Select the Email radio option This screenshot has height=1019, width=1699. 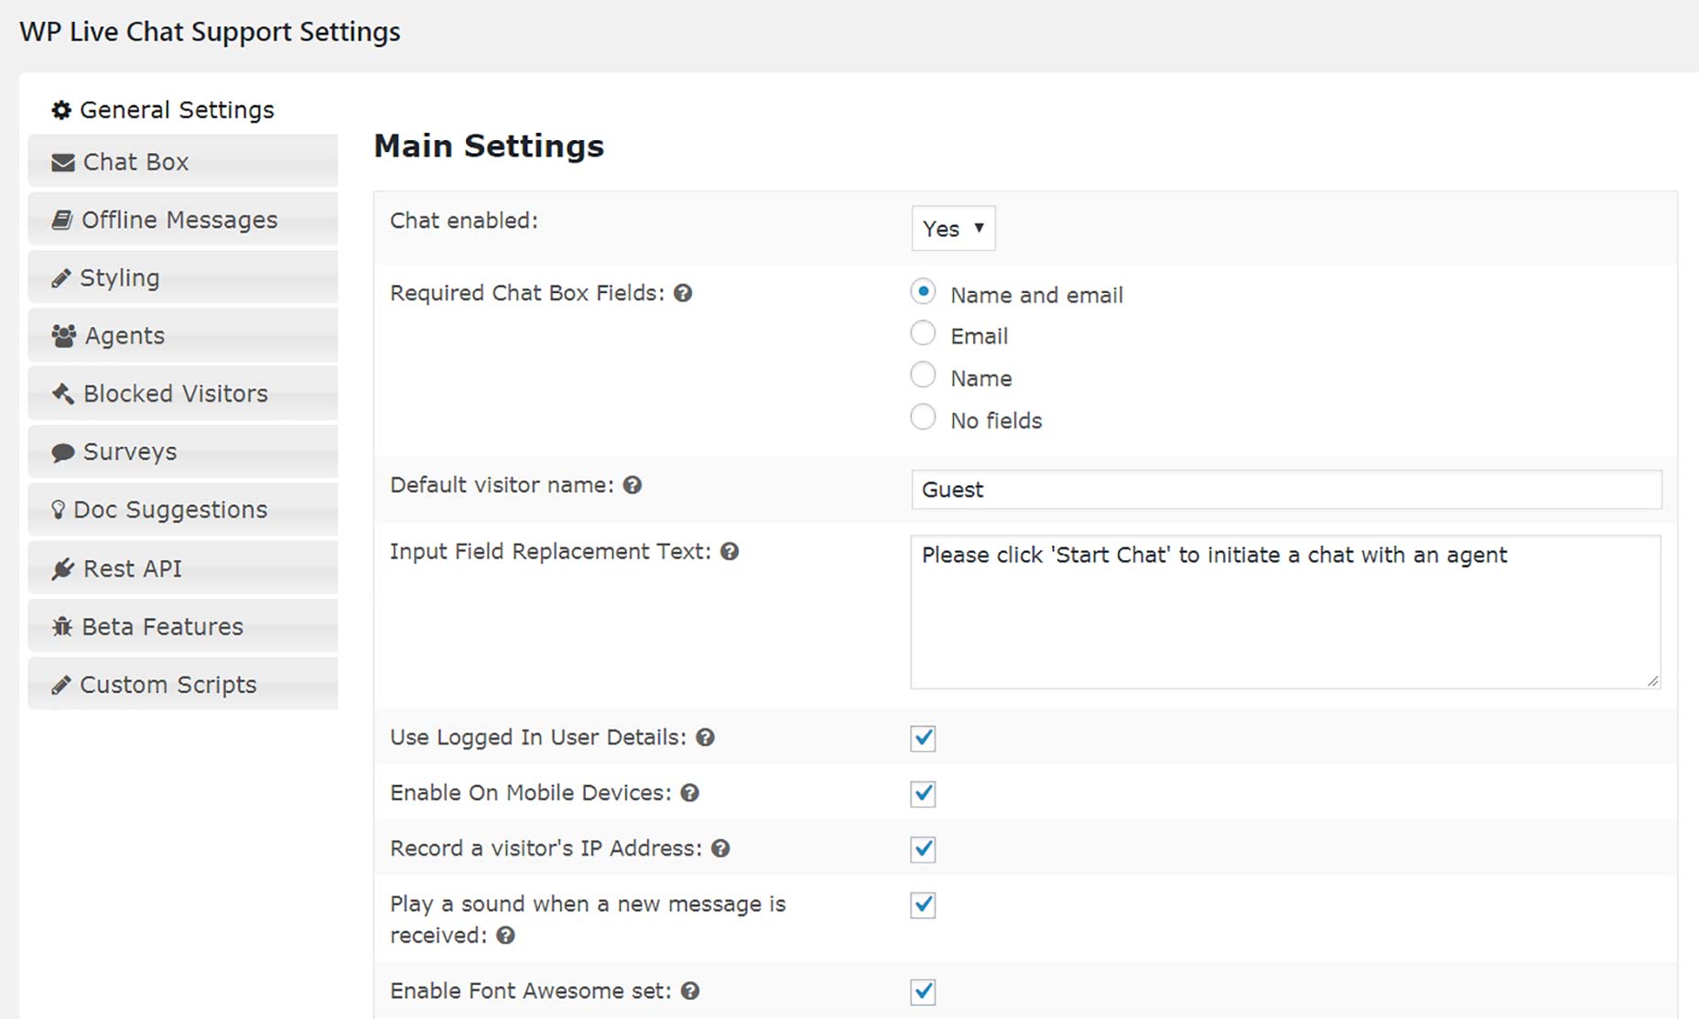(923, 333)
